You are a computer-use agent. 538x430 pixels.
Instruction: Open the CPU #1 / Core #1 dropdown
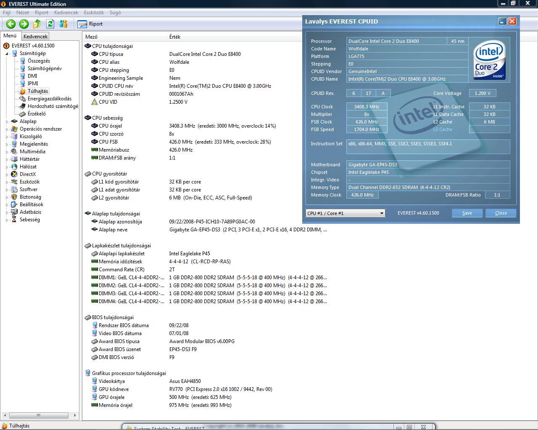coord(345,213)
